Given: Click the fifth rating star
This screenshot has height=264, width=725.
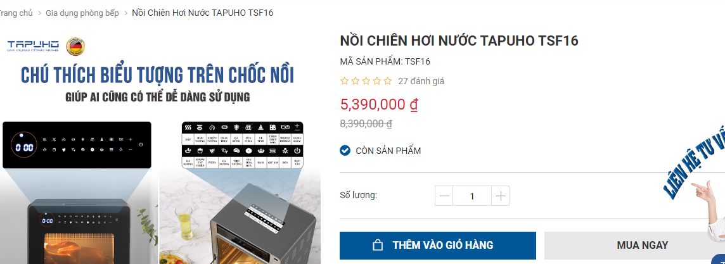Looking at the screenshot, I should pos(387,81).
